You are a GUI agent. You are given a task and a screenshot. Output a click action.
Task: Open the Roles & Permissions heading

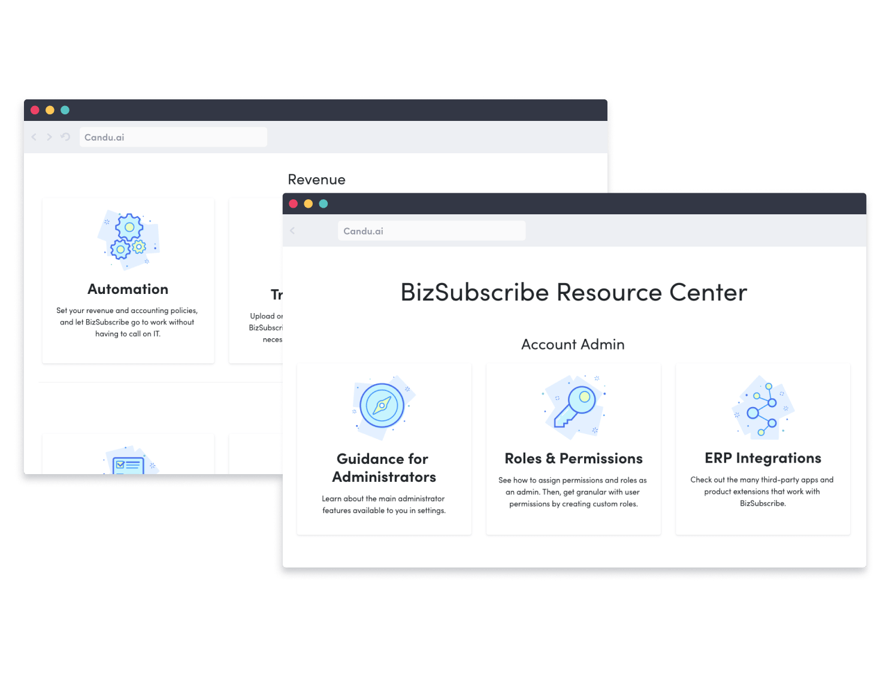(573, 459)
